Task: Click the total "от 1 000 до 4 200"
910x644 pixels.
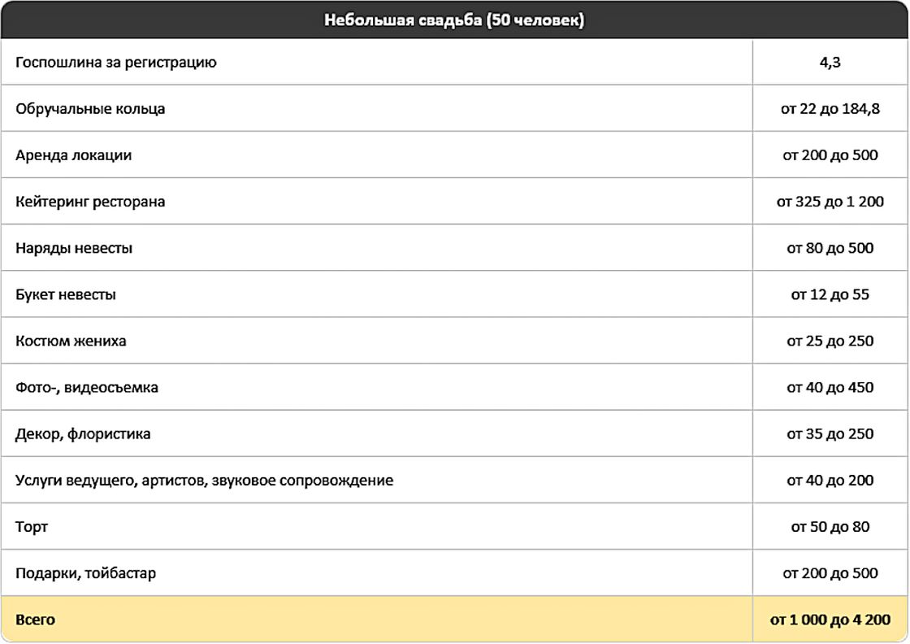Action: pos(830,620)
